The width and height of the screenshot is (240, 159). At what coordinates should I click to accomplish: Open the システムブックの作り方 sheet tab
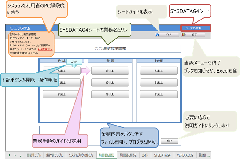(x=81, y=155)
